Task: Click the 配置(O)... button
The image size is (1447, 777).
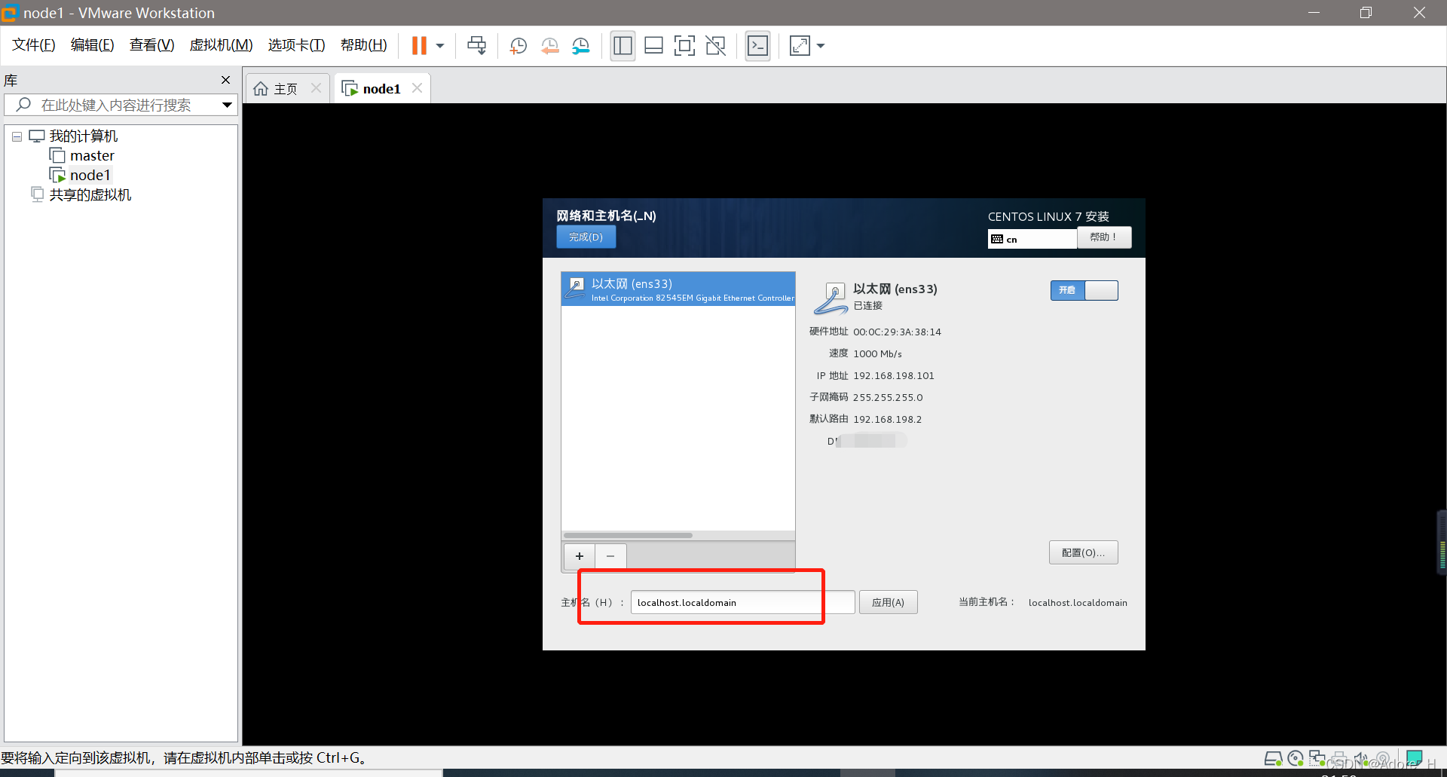Action: [x=1083, y=552]
